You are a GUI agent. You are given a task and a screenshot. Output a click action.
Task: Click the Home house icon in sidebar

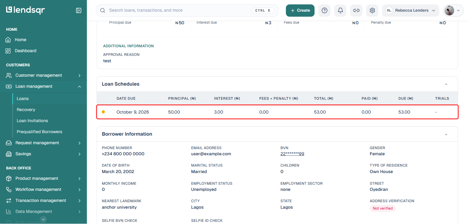pos(8,40)
